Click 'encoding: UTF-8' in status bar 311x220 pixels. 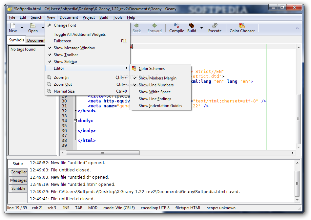click(155, 208)
